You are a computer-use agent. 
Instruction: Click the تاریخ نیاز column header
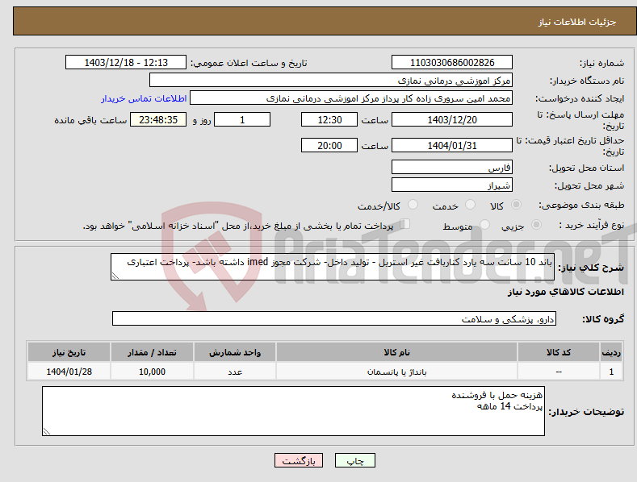coord(69,352)
